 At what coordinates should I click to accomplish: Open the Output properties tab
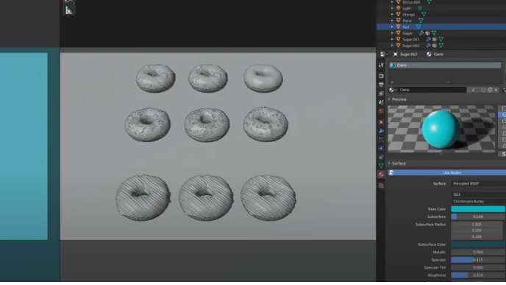[381, 85]
